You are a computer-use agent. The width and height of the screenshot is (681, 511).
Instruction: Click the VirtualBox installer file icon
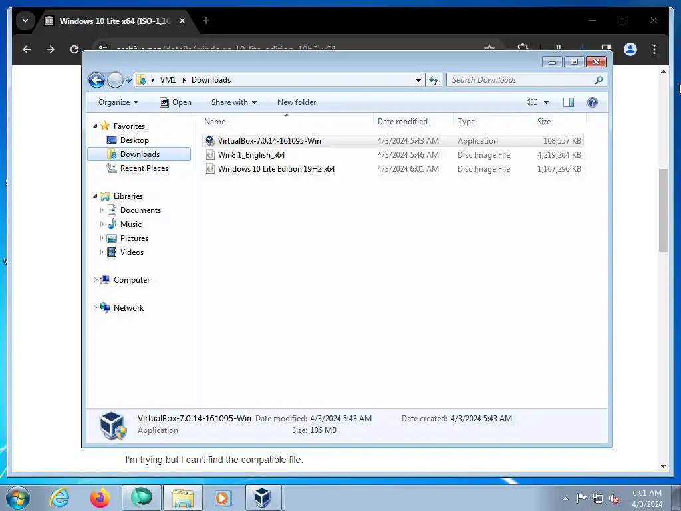coord(210,141)
